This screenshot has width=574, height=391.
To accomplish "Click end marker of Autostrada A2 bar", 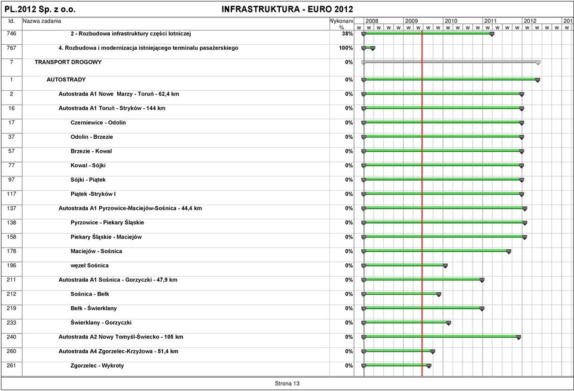I will click(518, 337).
